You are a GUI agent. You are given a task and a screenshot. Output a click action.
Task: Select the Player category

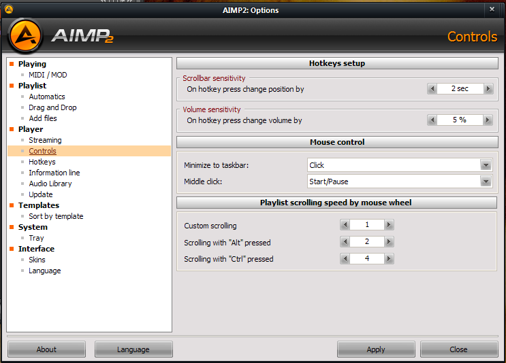click(x=31, y=129)
